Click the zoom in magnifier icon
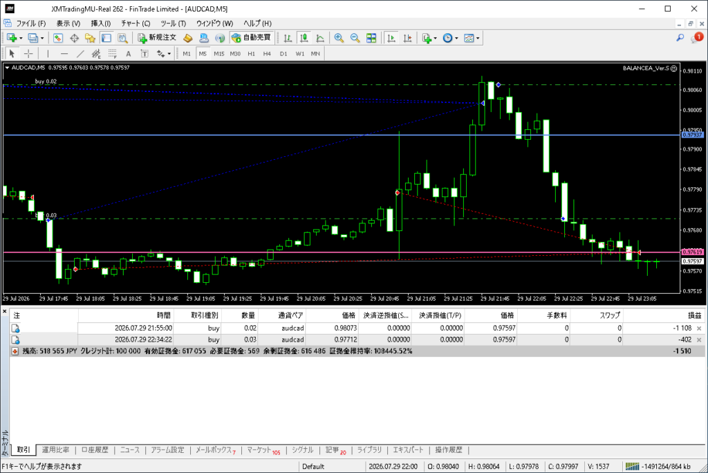The width and height of the screenshot is (708, 473). pos(339,38)
